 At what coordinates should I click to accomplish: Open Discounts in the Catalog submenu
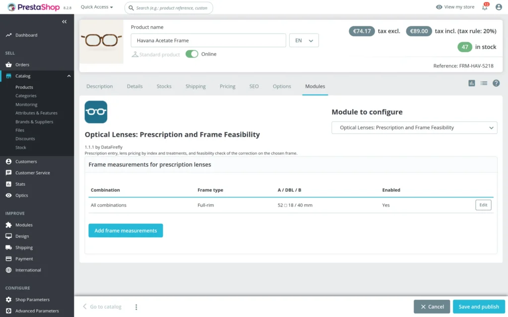coord(25,139)
